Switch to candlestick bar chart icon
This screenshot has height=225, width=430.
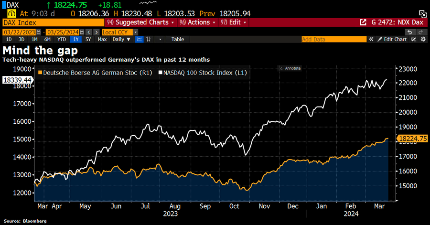[x=149, y=40]
